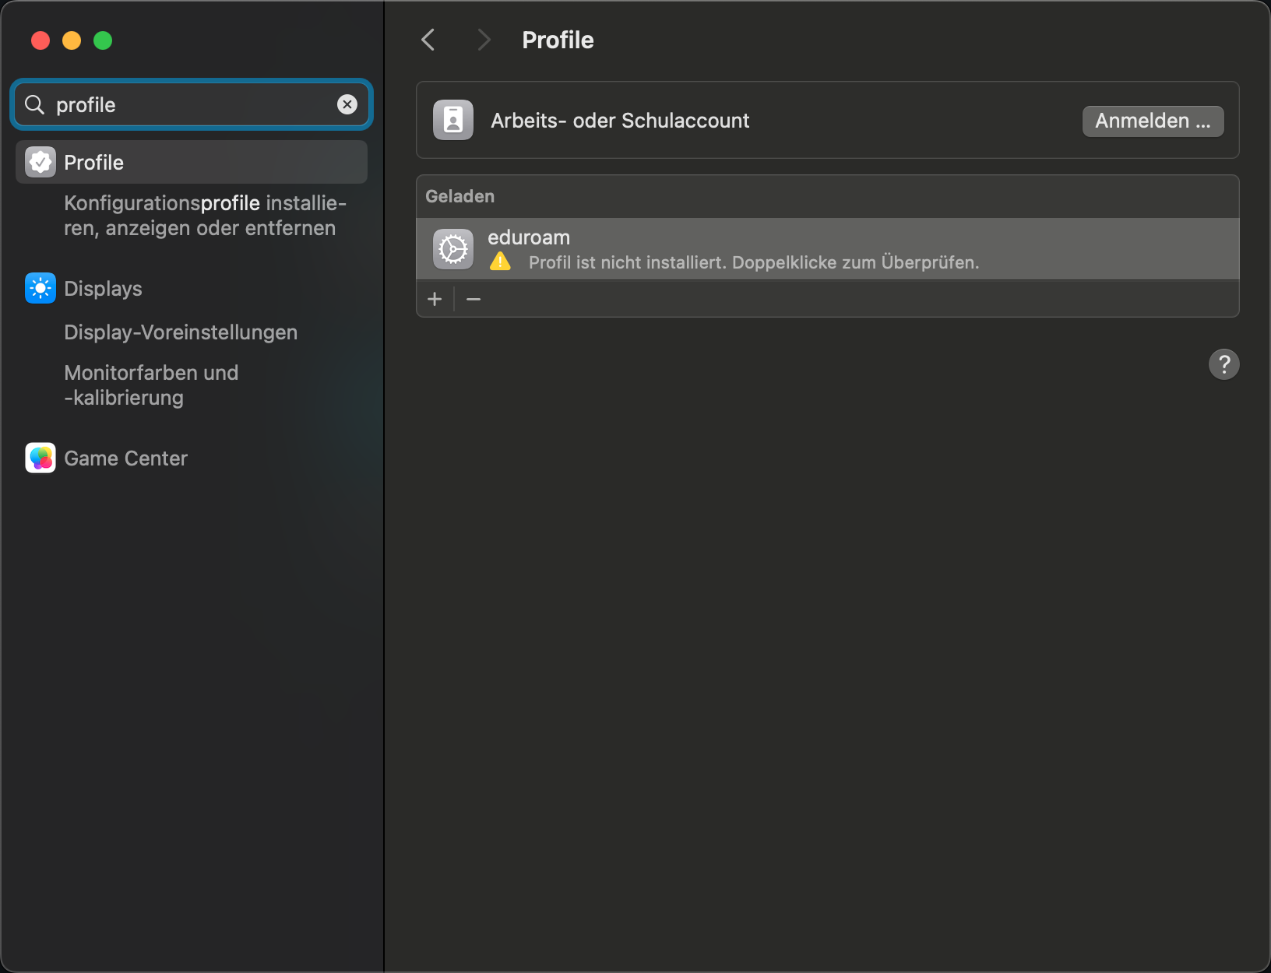Click the yellow warning triangle icon
Screen dimensions: 1271x973
click(x=500, y=262)
